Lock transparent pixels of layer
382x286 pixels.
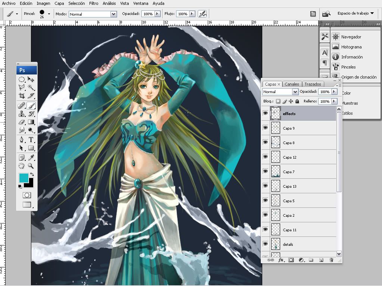click(278, 101)
